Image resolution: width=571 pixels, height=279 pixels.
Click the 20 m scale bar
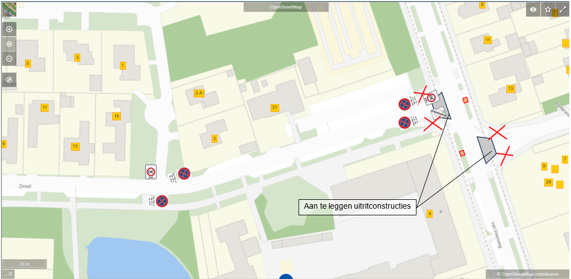(24, 264)
